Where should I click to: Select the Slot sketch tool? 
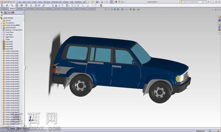pos(21,6)
